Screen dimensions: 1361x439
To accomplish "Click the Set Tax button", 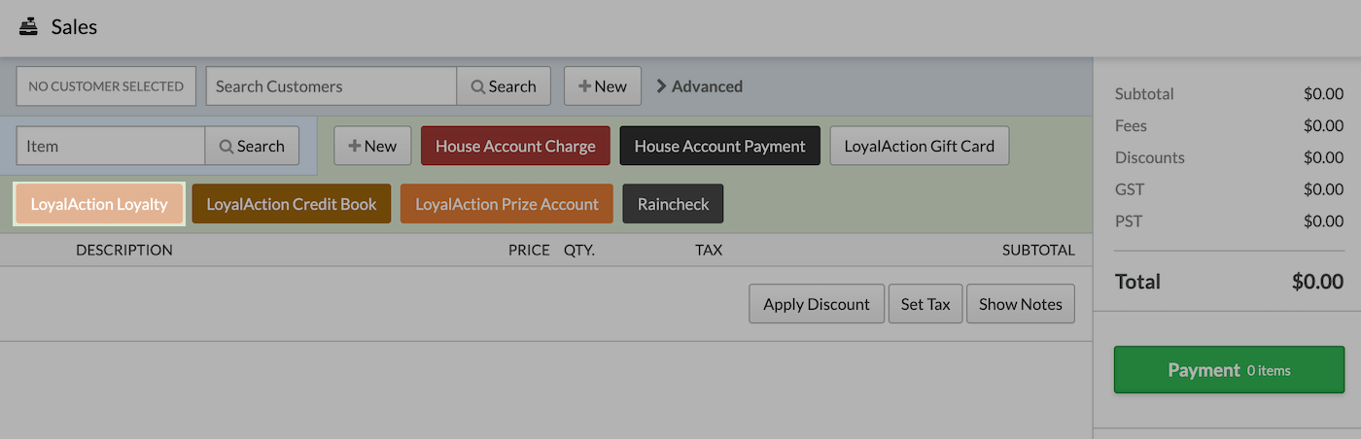I will click(925, 304).
